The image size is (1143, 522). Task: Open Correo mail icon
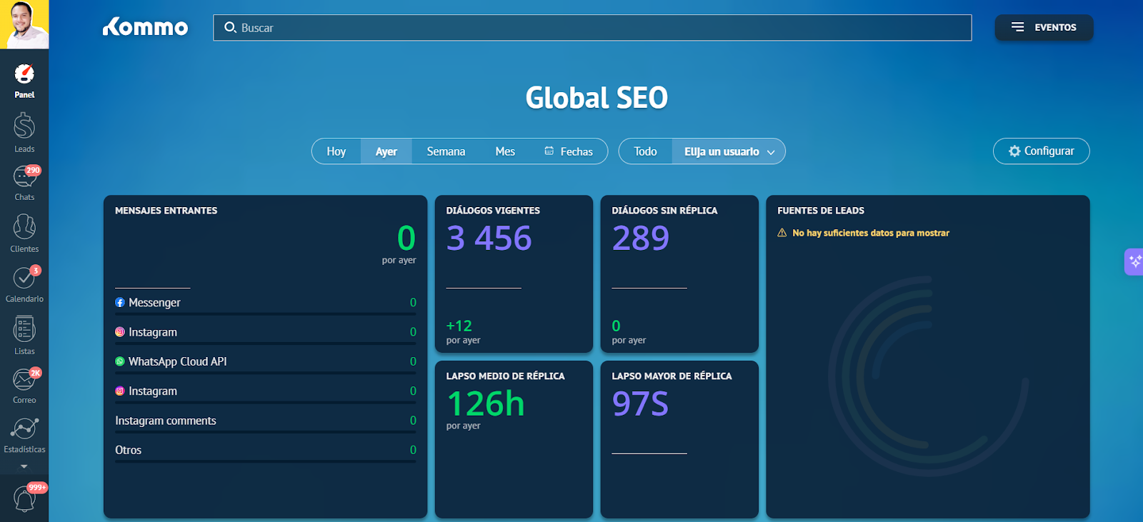(x=24, y=379)
